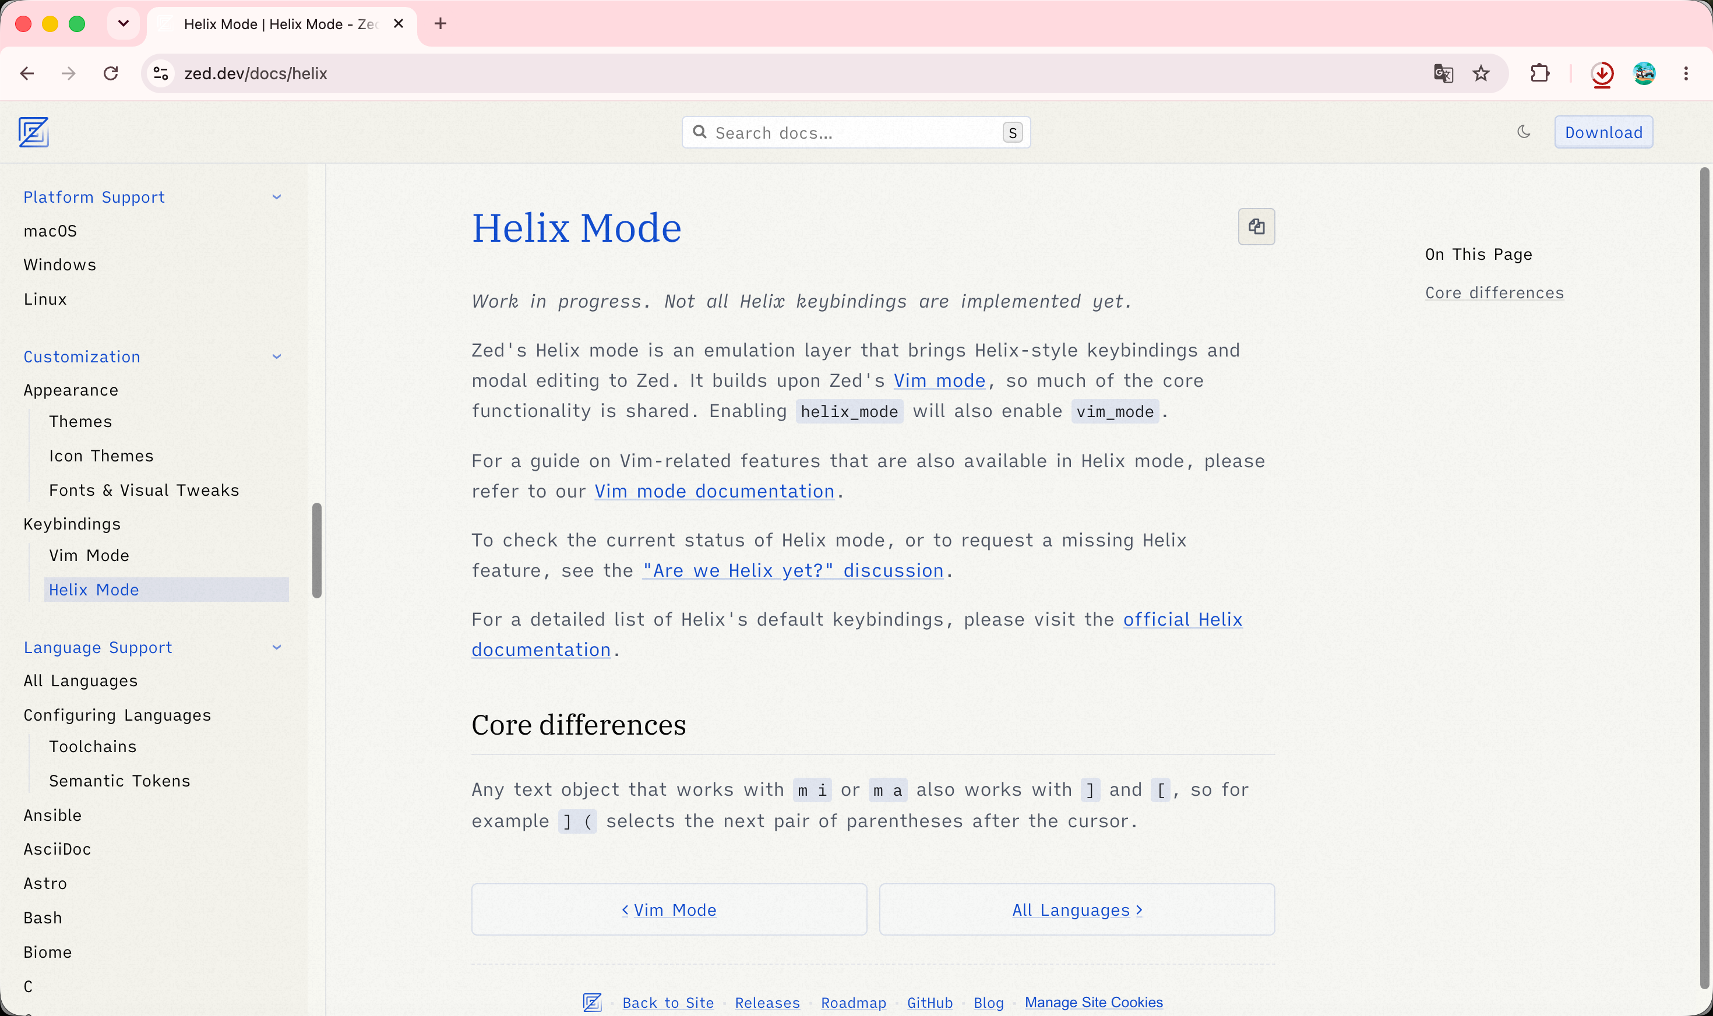Click the browser forward arrow
This screenshot has height=1016, width=1713.
coord(69,73)
